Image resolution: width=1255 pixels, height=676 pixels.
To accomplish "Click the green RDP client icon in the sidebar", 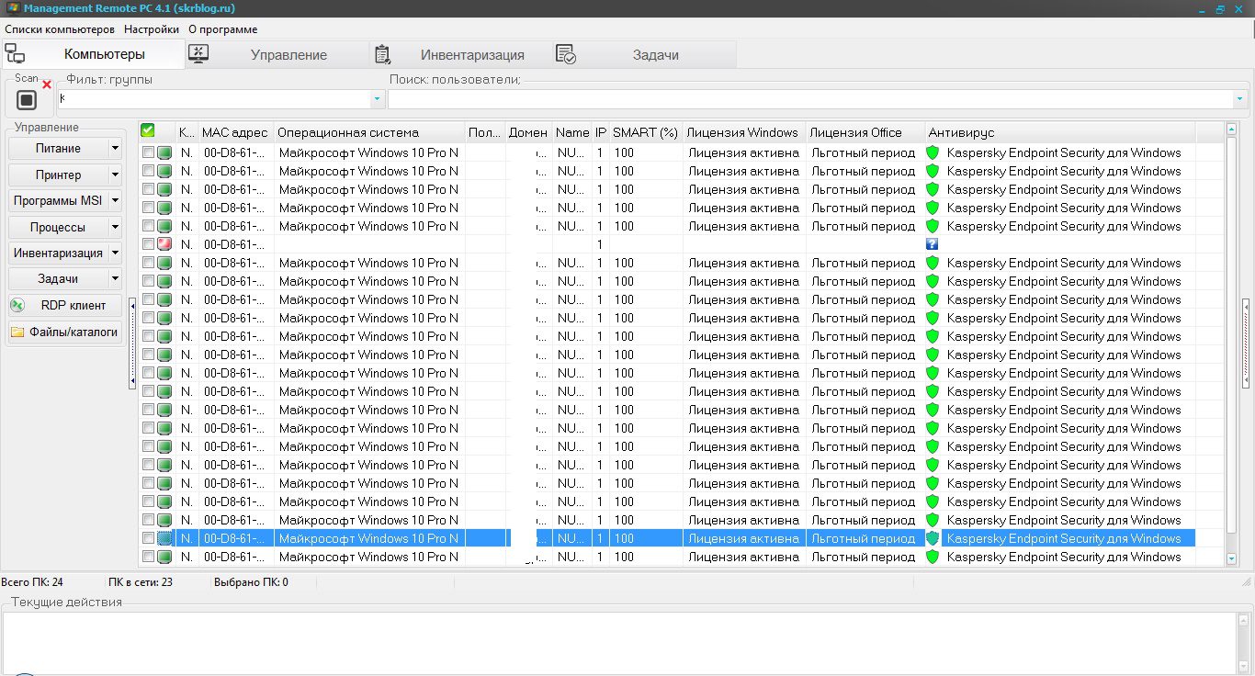I will coord(17,305).
